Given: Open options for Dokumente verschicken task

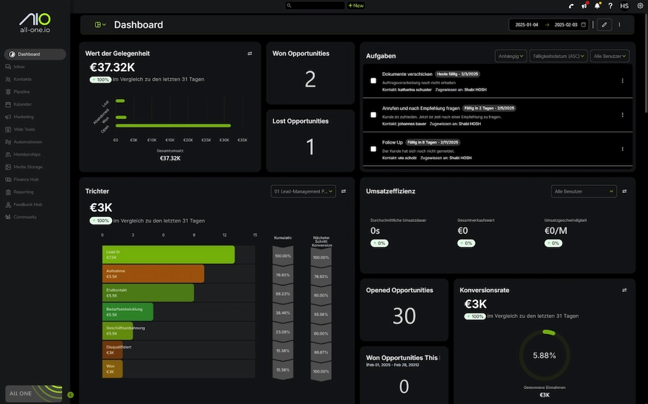Looking at the screenshot, I should pos(622,81).
